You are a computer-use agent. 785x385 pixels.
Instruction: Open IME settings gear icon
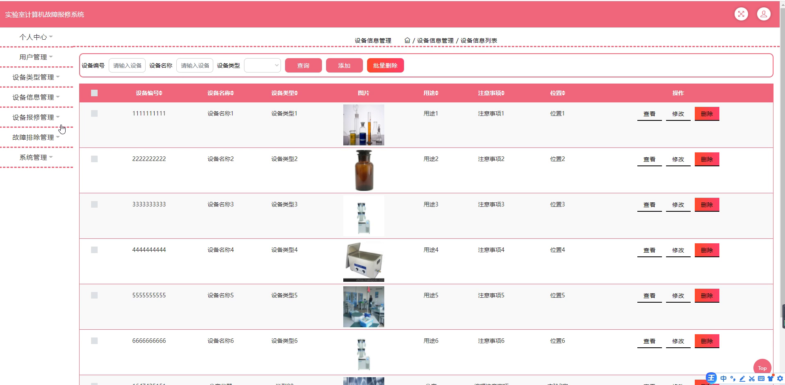[780, 378]
